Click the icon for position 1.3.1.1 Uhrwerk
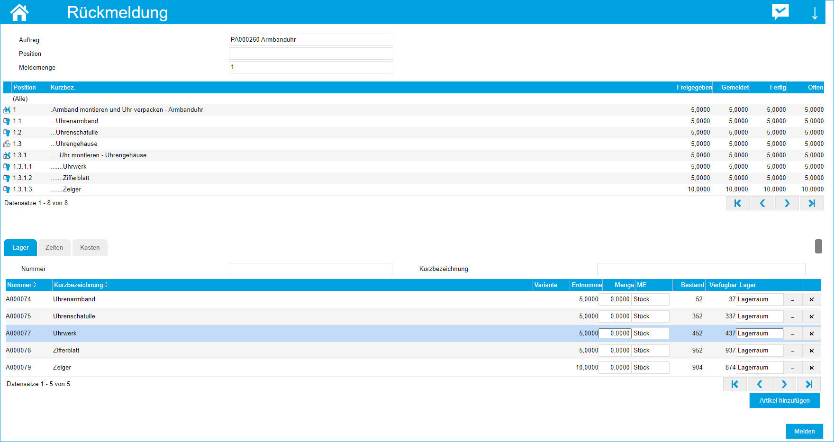The image size is (834, 442). tap(7, 167)
